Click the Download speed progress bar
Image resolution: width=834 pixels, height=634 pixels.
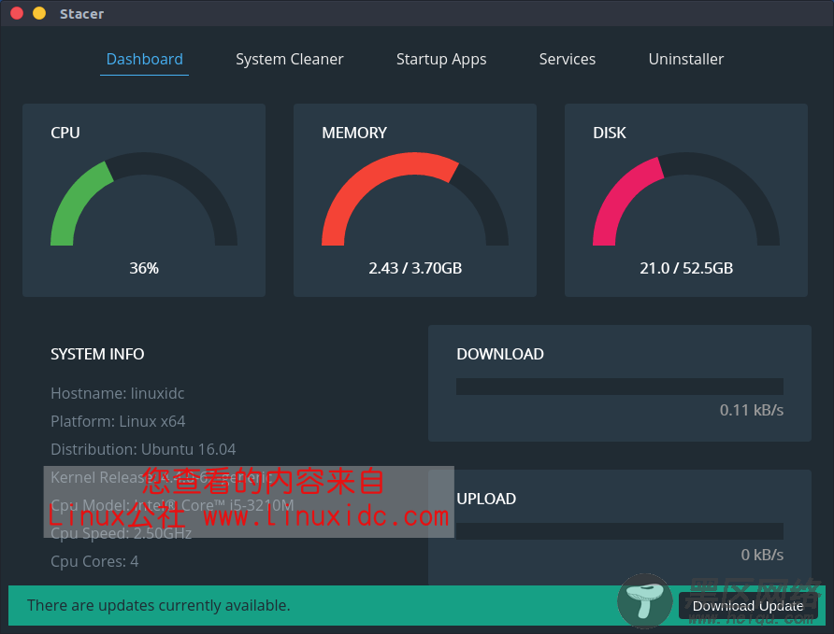[x=620, y=387]
